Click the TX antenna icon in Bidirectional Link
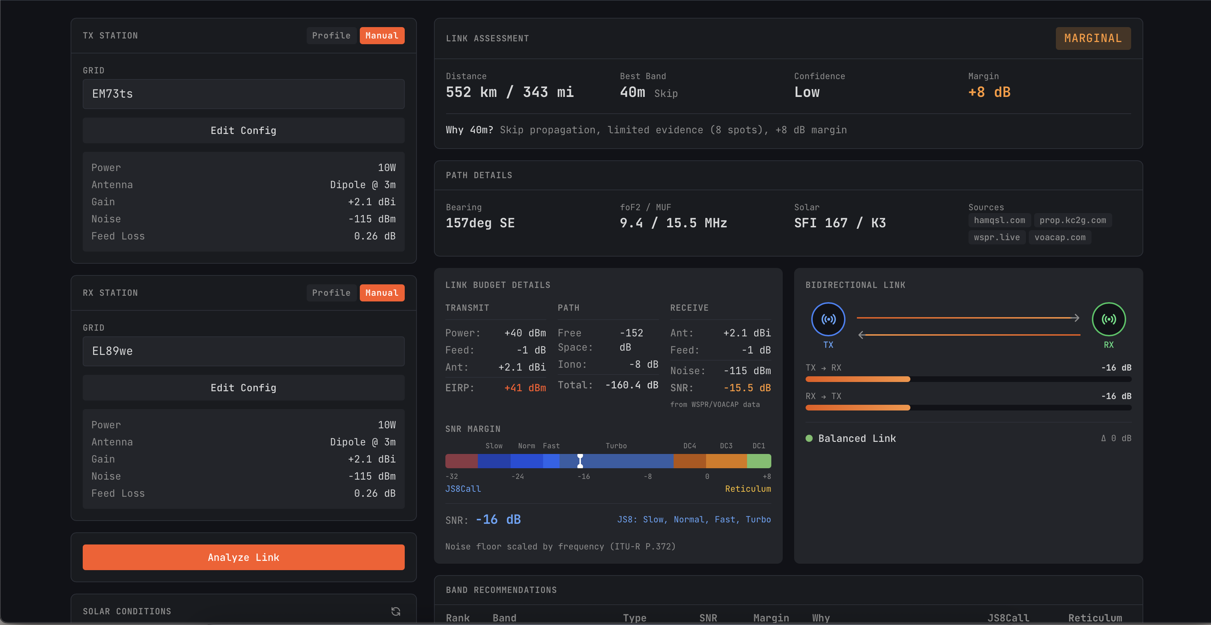This screenshot has height=625, width=1211. coord(829,319)
